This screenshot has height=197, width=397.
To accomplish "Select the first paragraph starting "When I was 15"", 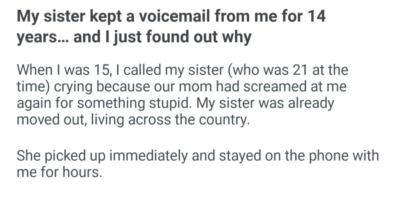I will pyautogui.click(x=182, y=95).
